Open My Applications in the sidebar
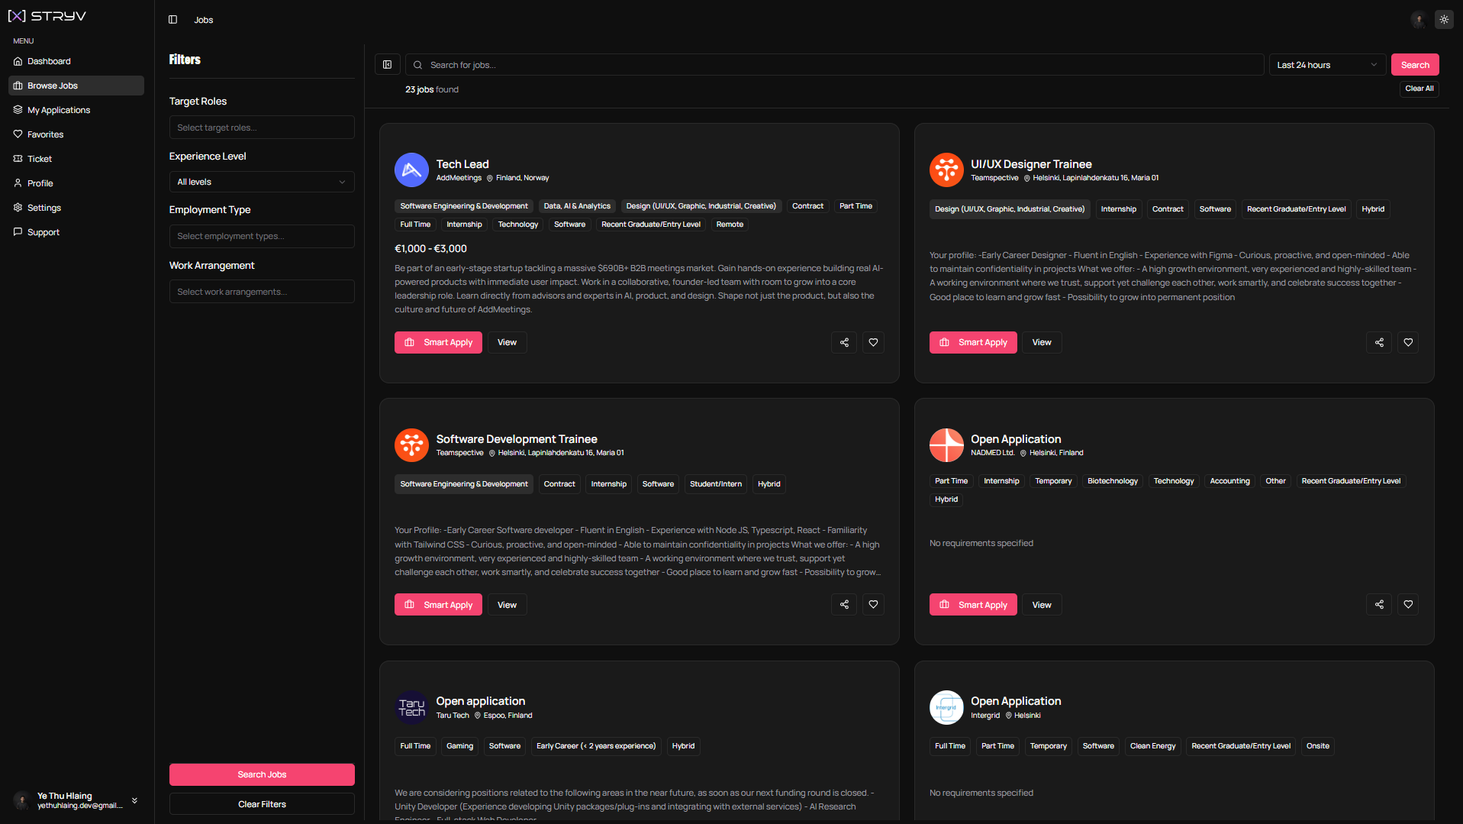Image resolution: width=1463 pixels, height=824 pixels. pos(76,110)
